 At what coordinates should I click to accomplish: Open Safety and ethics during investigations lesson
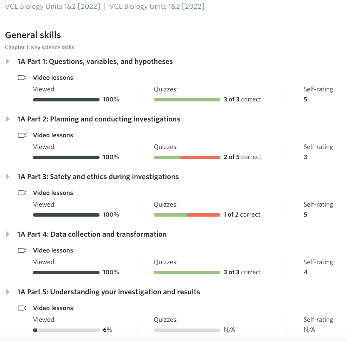click(x=98, y=177)
